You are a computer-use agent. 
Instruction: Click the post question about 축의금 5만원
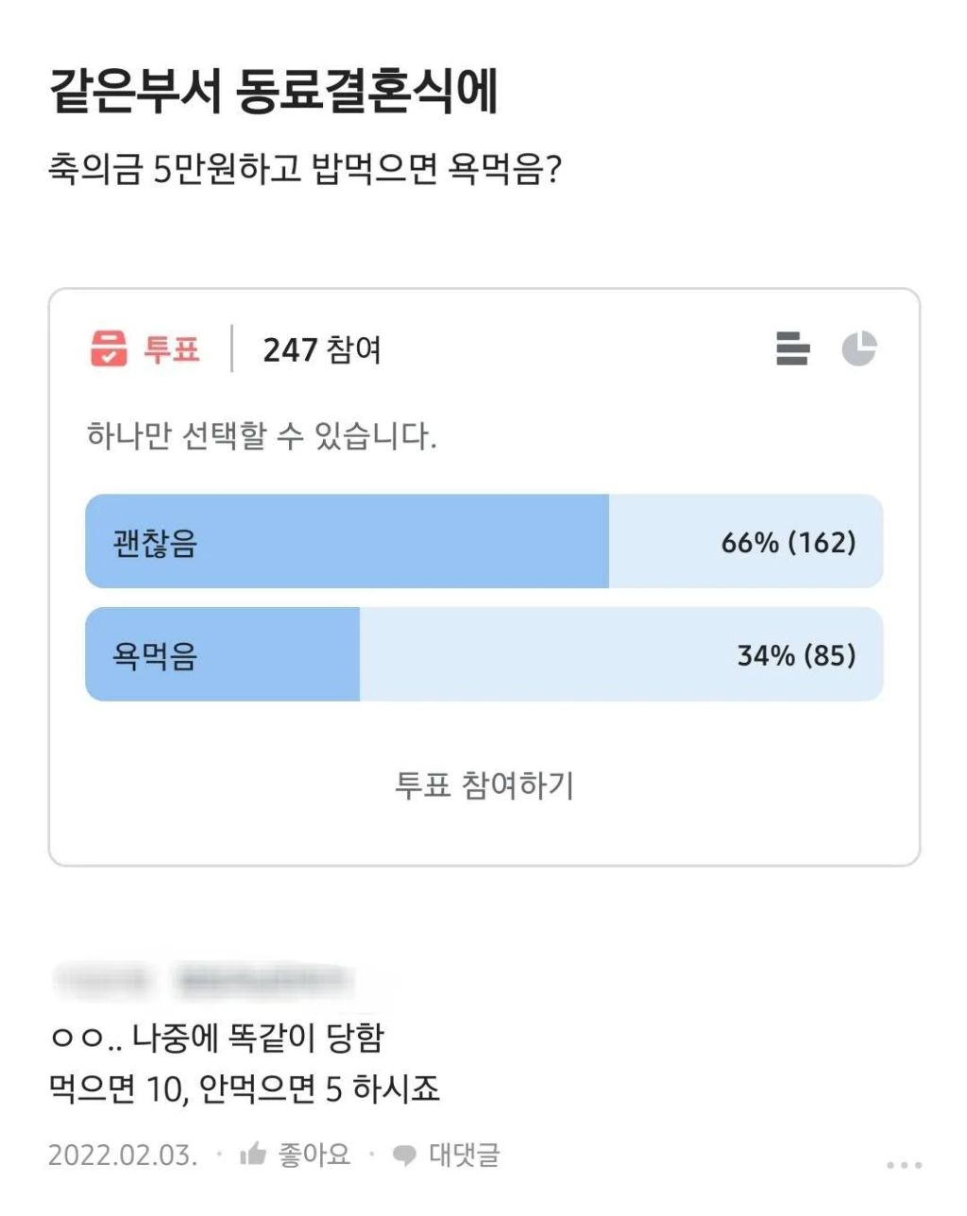click(304, 170)
